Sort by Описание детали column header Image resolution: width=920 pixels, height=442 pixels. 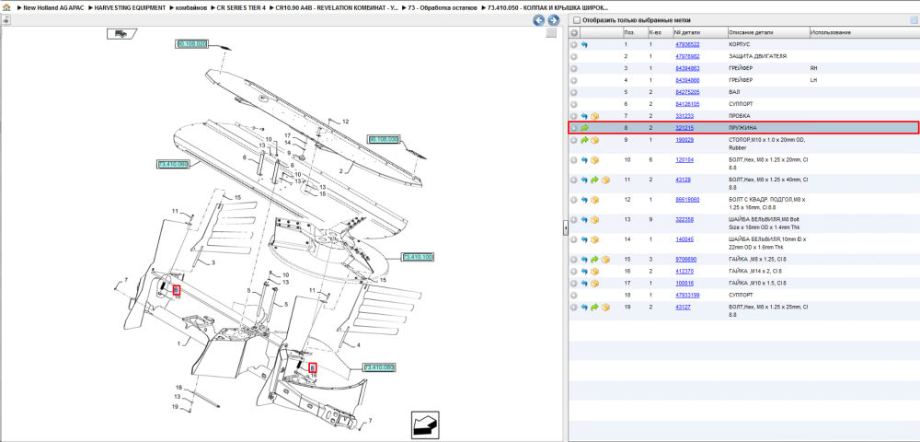tap(751, 32)
